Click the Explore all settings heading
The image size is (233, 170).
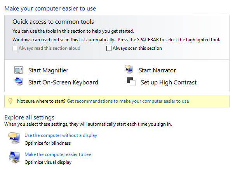click(30, 117)
